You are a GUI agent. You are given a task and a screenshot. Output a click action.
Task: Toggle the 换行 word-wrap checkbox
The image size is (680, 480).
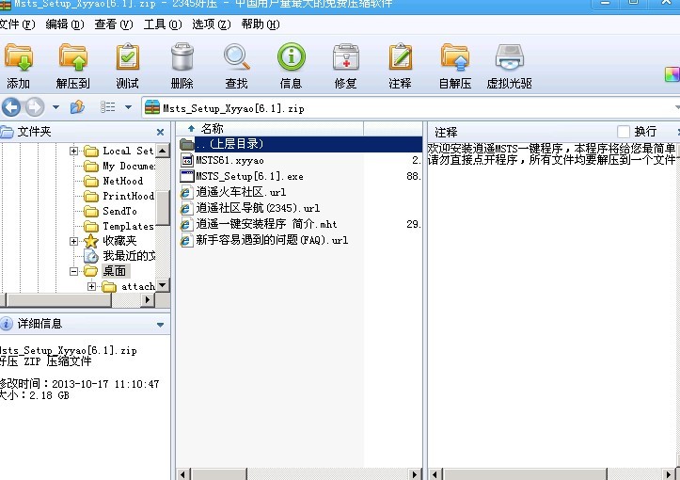click(x=624, y=132)
